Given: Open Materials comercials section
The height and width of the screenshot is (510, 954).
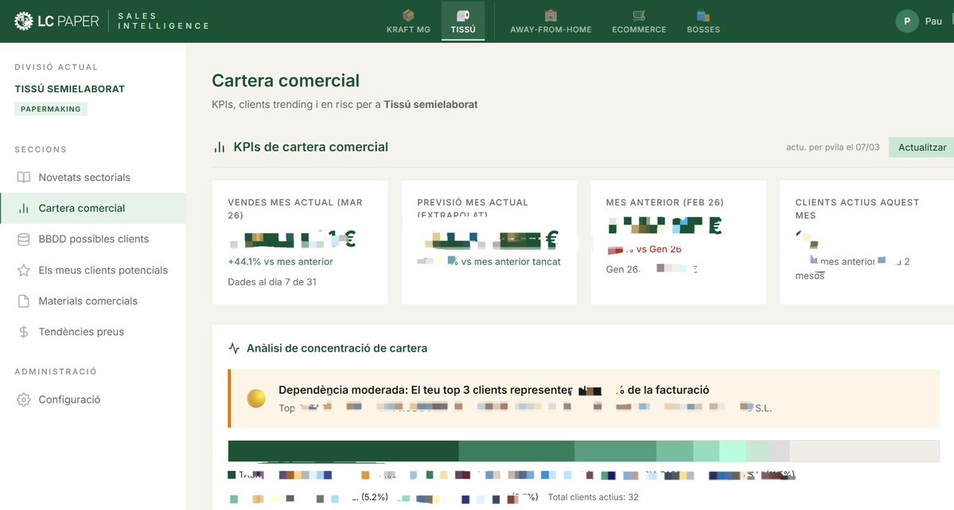Looking at the screenshot, I should [93, 301].
